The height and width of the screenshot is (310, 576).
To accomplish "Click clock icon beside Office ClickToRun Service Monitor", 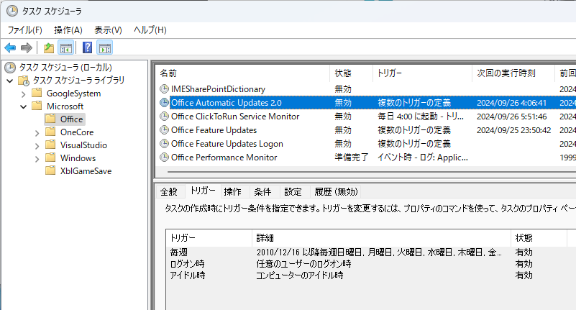I will 164,116.
